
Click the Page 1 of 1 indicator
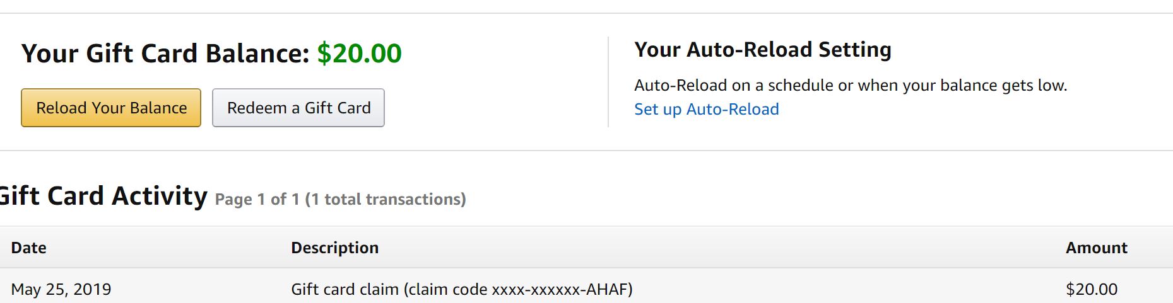pos(257,200)
